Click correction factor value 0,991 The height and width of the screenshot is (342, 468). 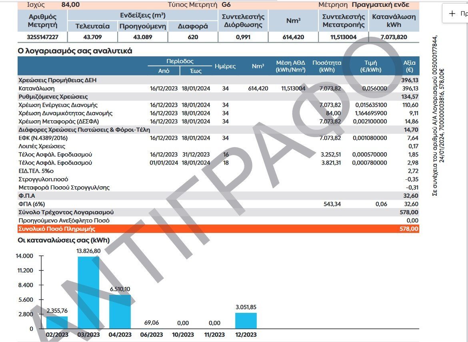pos(243,37)
